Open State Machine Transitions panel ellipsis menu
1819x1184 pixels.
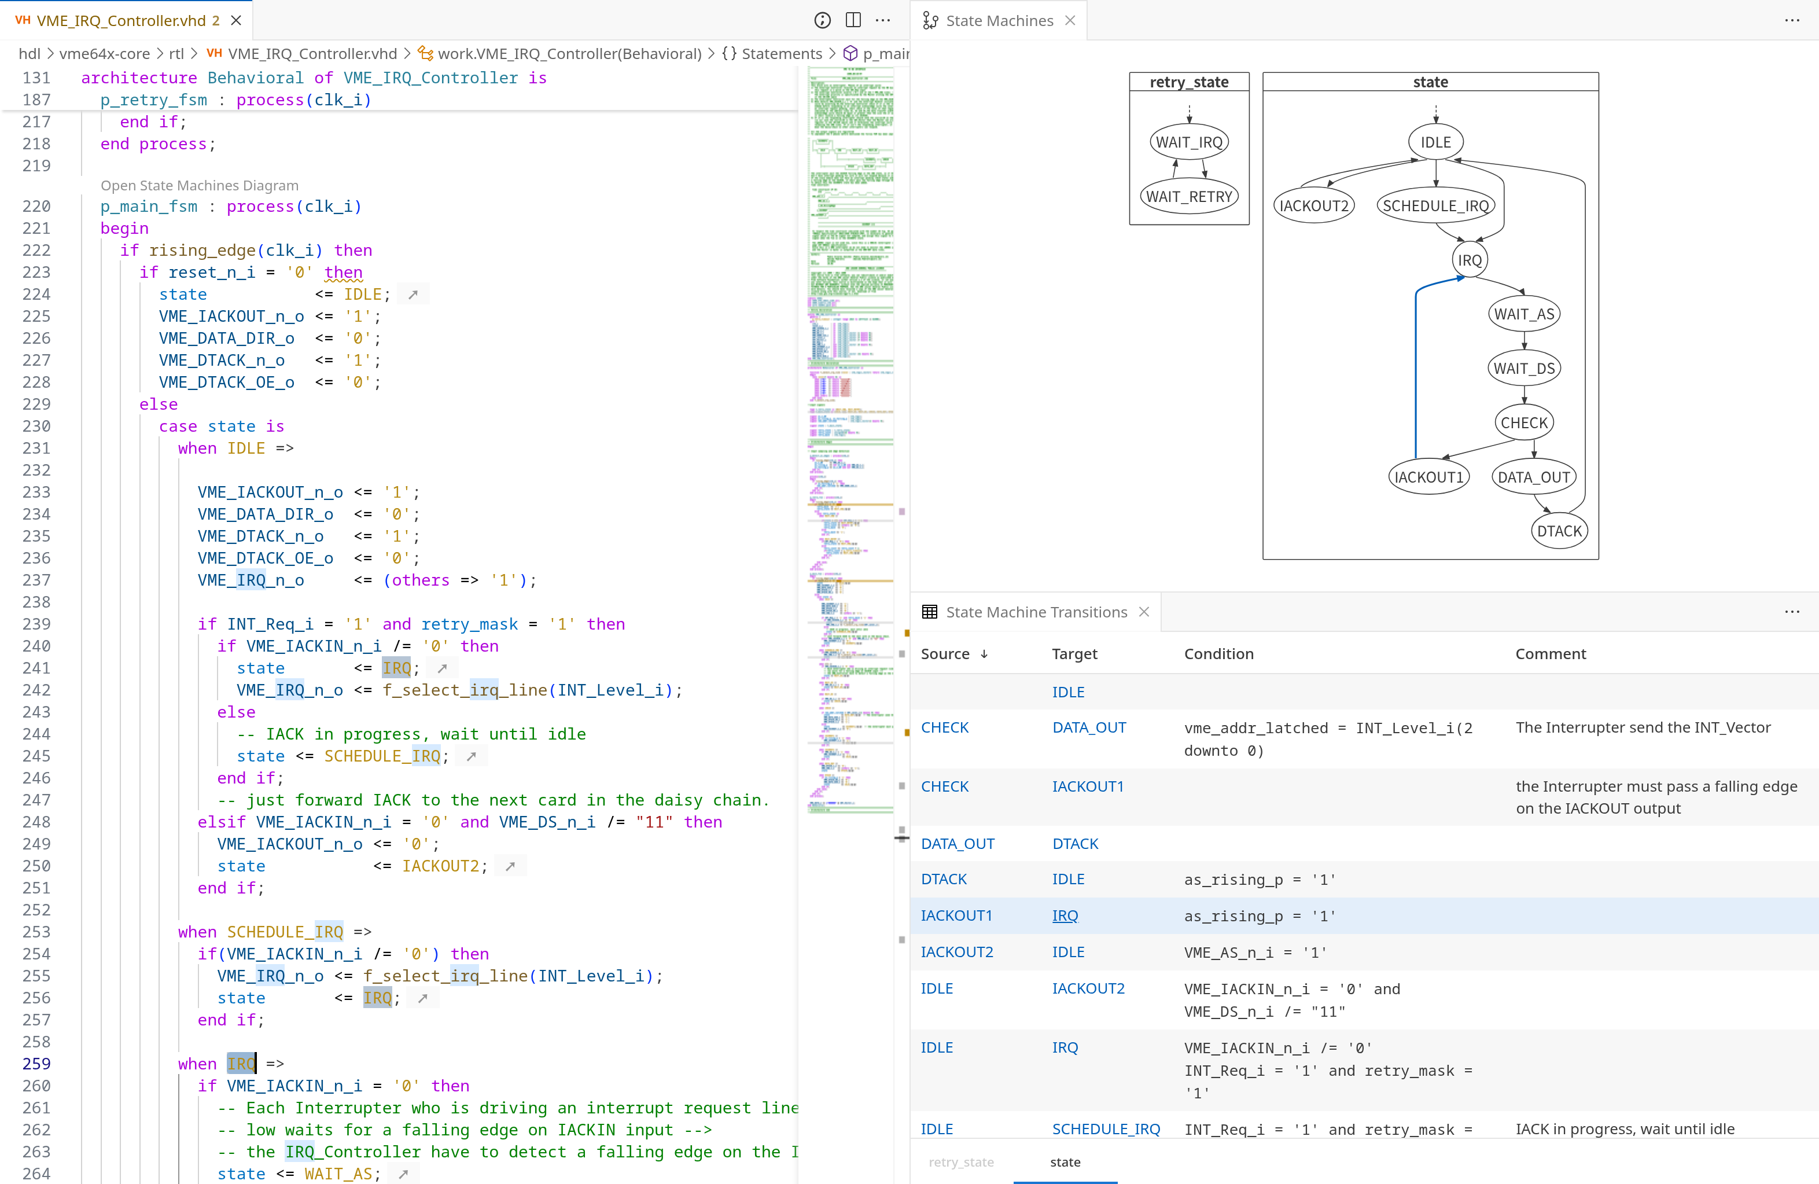[1791, 612]
